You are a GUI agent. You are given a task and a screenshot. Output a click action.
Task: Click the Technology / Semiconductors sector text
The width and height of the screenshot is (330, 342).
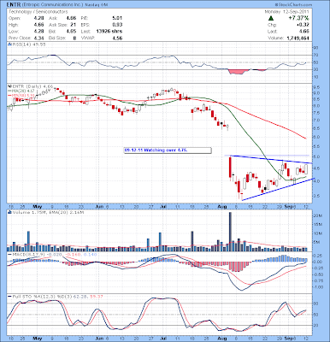point(38,12)
